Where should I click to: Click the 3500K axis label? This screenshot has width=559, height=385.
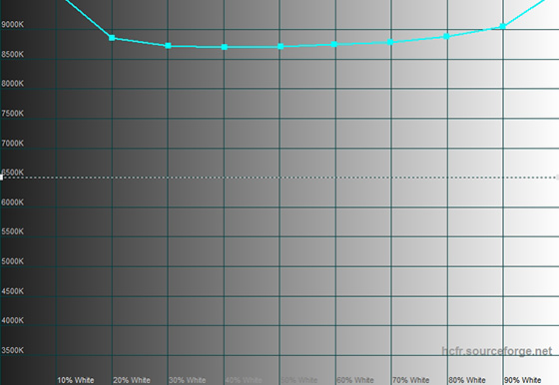(12, 350)
